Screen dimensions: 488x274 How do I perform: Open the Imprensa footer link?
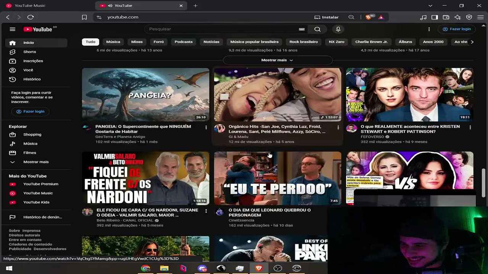[x=31, y=231]
